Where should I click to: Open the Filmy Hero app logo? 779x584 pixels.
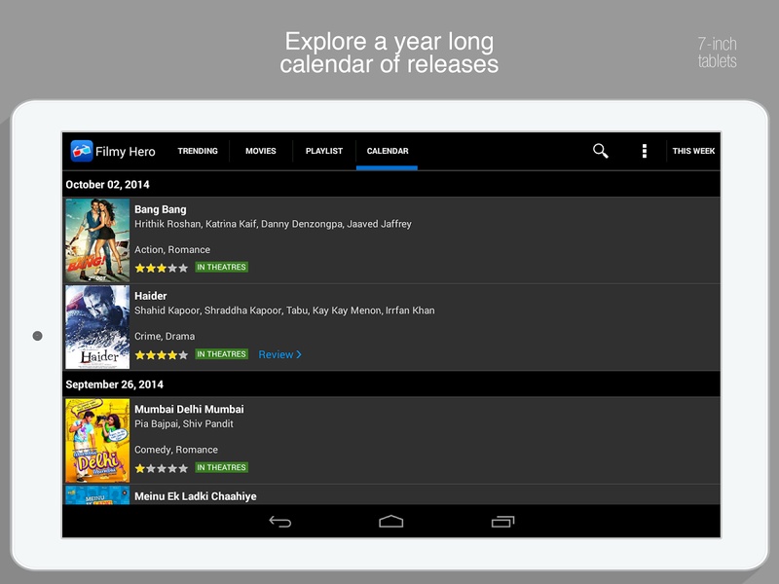click(x=82, y=151)
